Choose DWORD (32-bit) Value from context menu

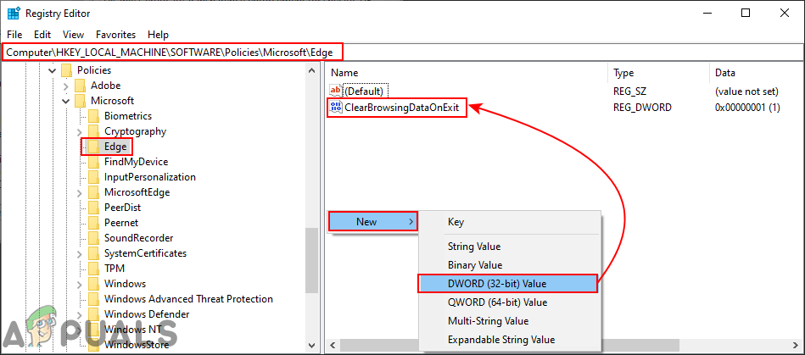(507, 283)
